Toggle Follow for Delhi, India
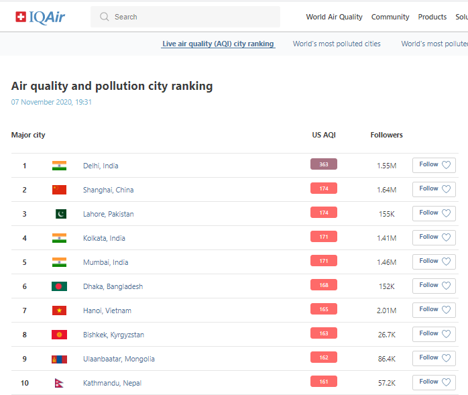This screenshot has height=395, width=468. [434, 165]
